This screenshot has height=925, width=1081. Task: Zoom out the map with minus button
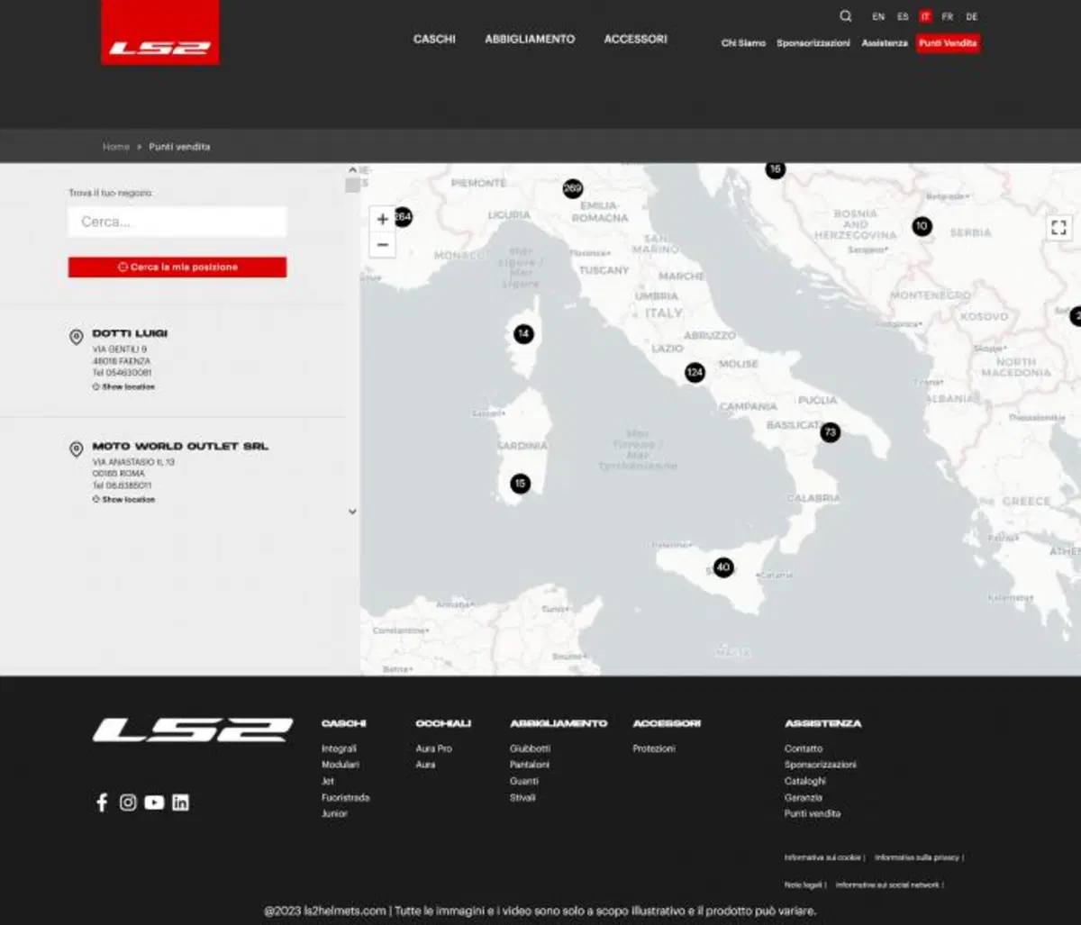pyautogui.click(x=382, y=245)
